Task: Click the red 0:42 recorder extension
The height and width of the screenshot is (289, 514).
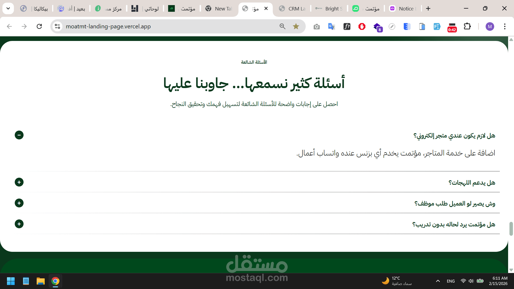Action: pos(452,27)
